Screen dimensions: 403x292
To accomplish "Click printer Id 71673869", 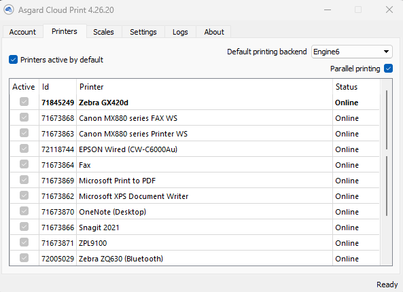I will pos(58,181).
